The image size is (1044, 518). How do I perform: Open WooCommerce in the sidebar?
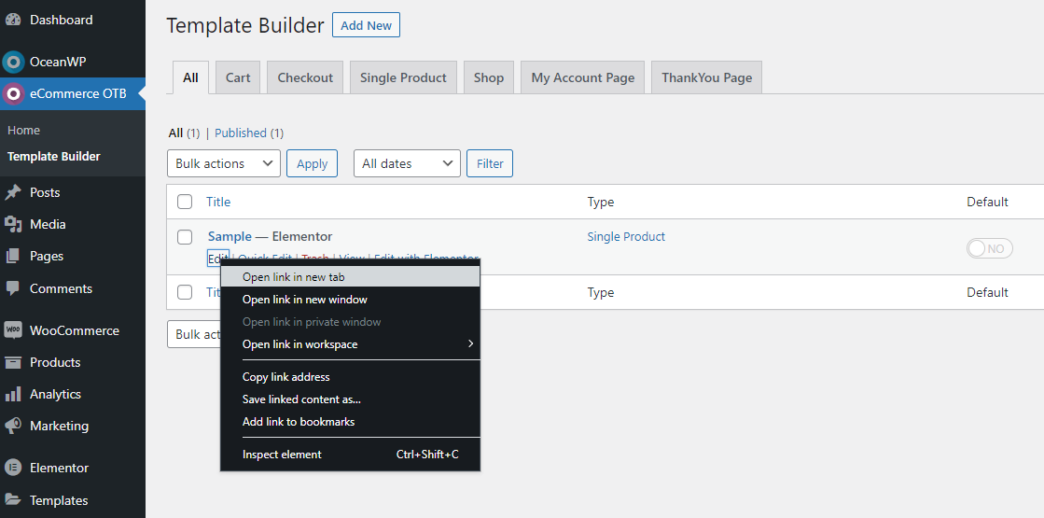click(75, 330)
